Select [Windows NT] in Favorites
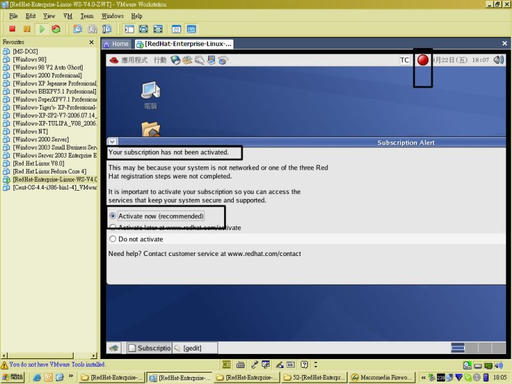This screenshot has width=512, height=384. coord(30,131)
